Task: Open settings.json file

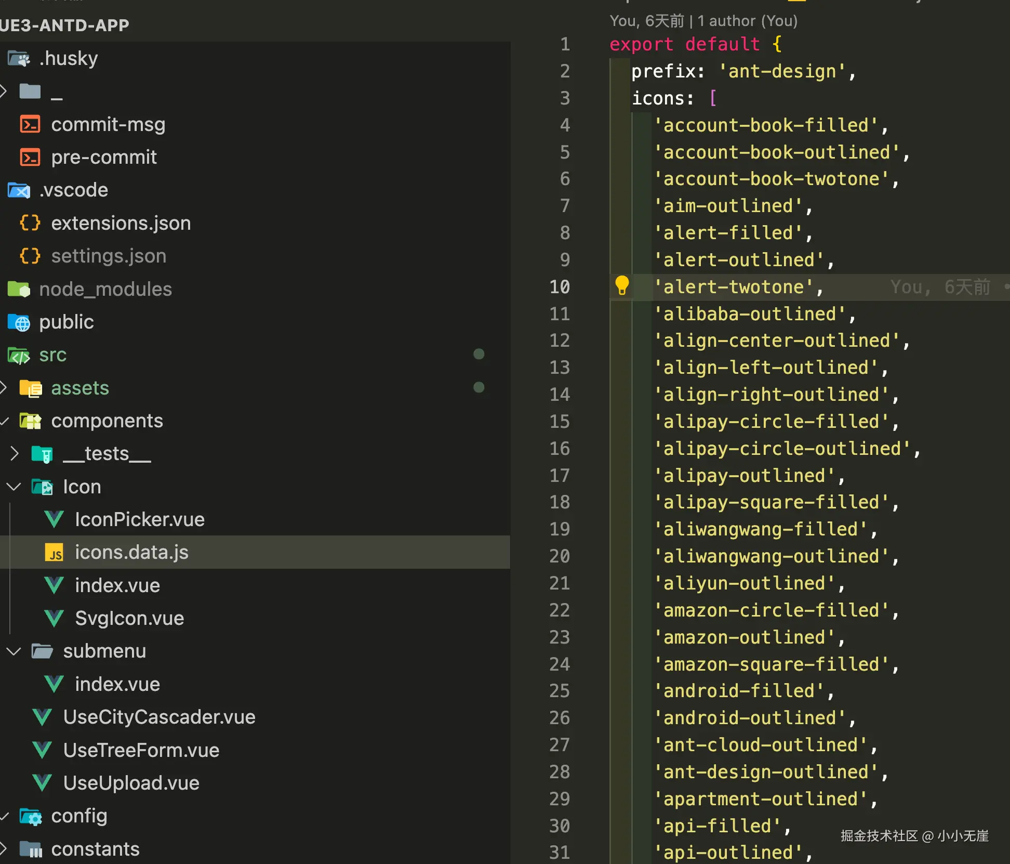Action: pyautogui.click(x=109, y=256)
